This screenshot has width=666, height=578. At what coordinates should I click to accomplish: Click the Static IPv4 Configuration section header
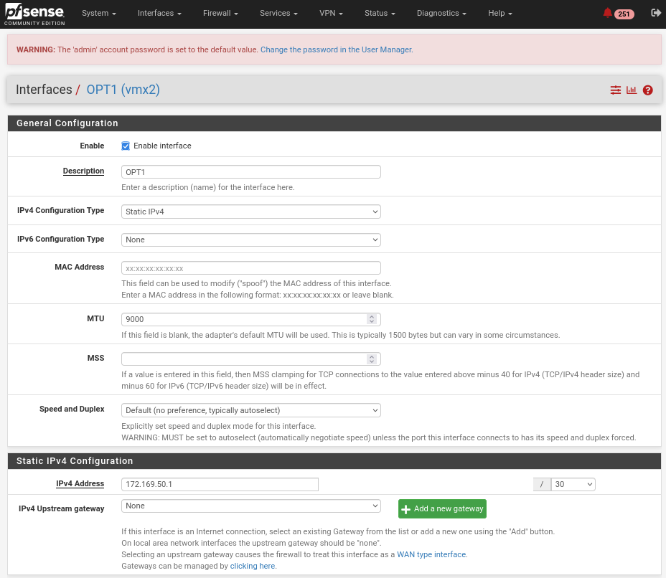coord(334,461)
